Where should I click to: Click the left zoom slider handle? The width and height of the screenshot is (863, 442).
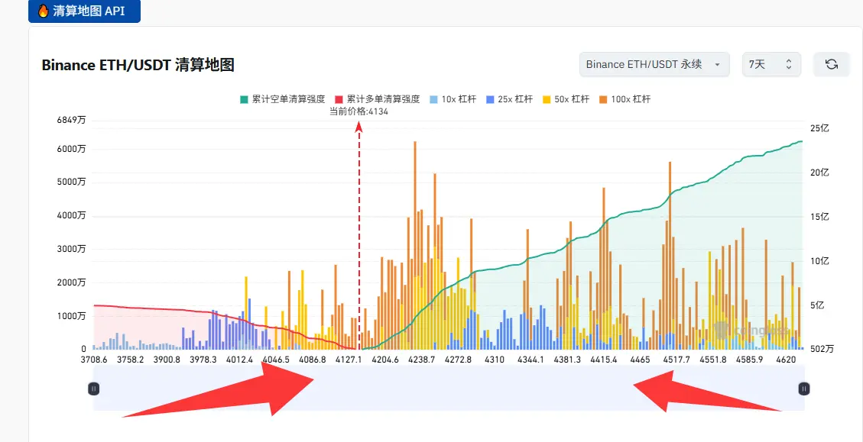point(93,389)
